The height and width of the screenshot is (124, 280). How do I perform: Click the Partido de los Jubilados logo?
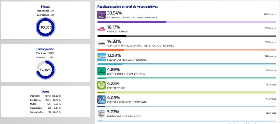click(x=101, y=114)
